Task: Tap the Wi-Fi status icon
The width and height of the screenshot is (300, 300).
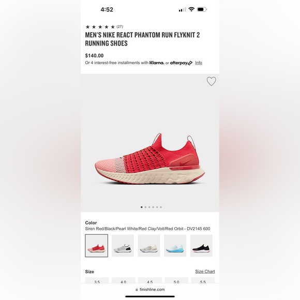Action: 191,9
